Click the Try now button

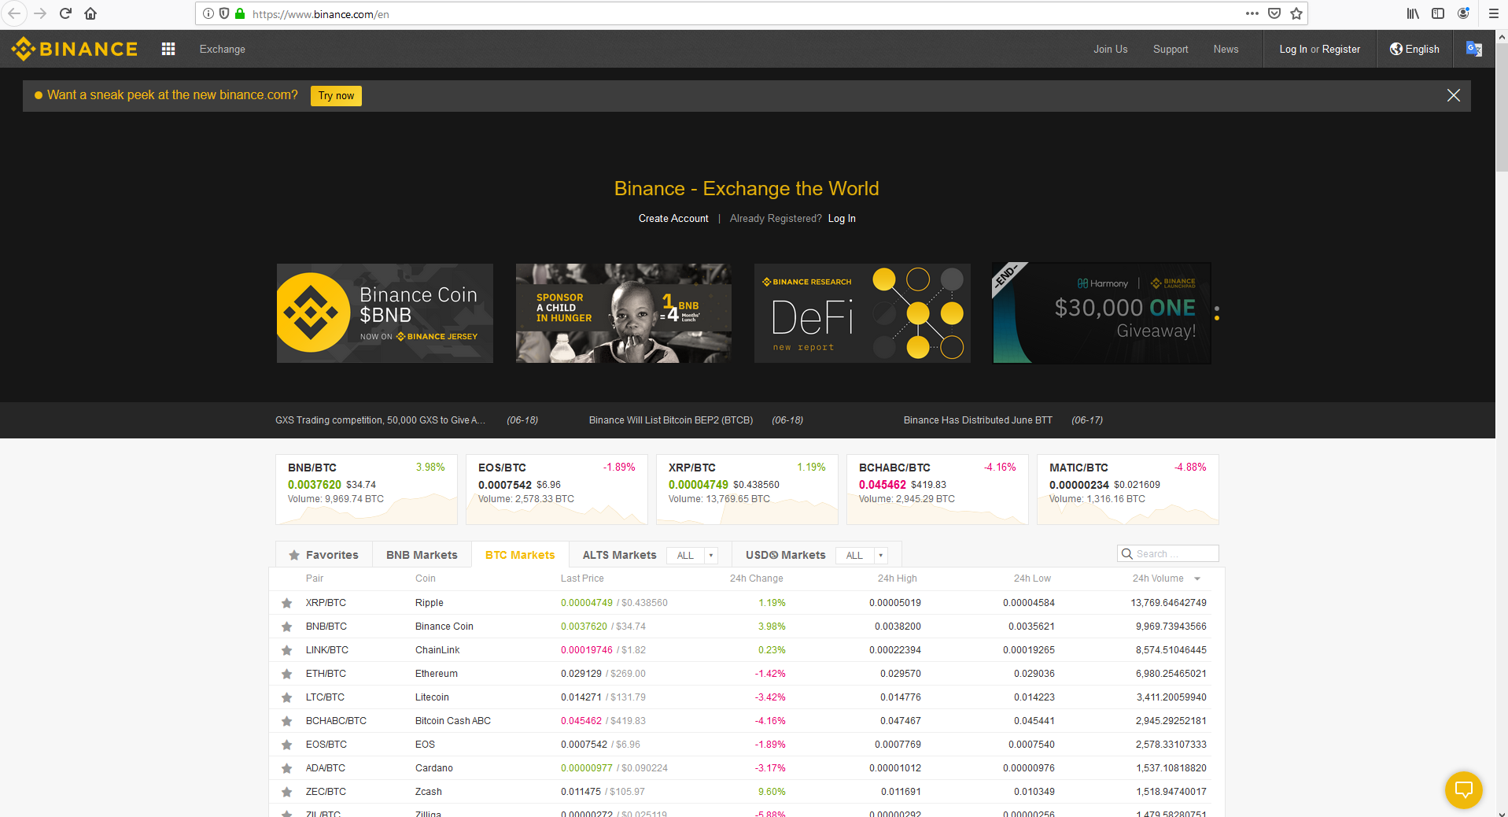(336, 95)
